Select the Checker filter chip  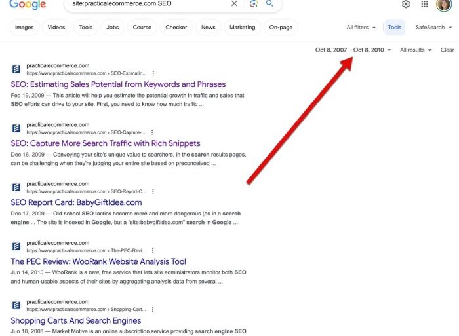(x=176, y=28)
